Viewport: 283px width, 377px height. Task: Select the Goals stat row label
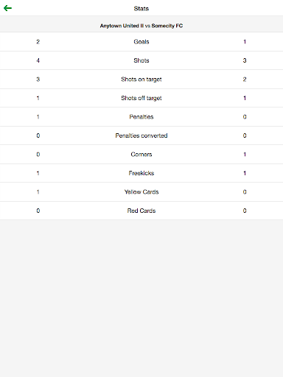(141, 42)
